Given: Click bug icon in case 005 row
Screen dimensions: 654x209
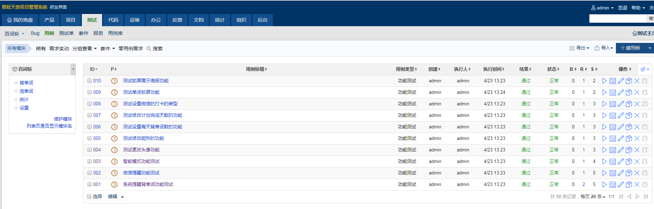Looking at the screenshot, I should coord(645,139).
